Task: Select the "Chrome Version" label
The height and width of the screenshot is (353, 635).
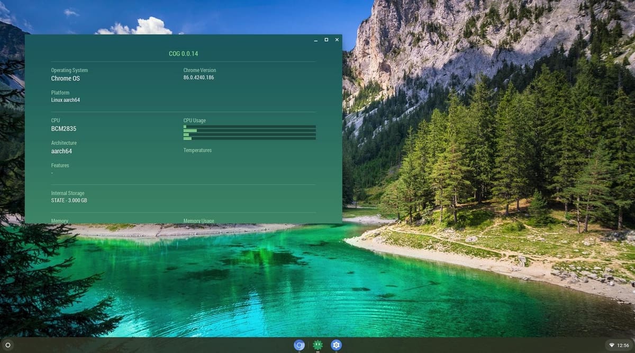Action: point(199,70)
